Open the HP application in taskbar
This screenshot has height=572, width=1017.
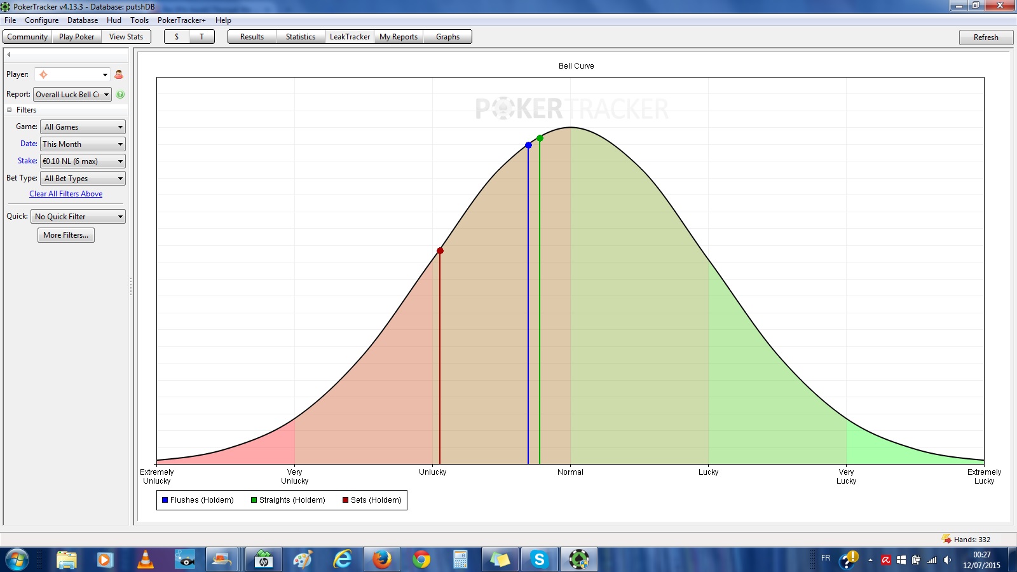point(263,560)
